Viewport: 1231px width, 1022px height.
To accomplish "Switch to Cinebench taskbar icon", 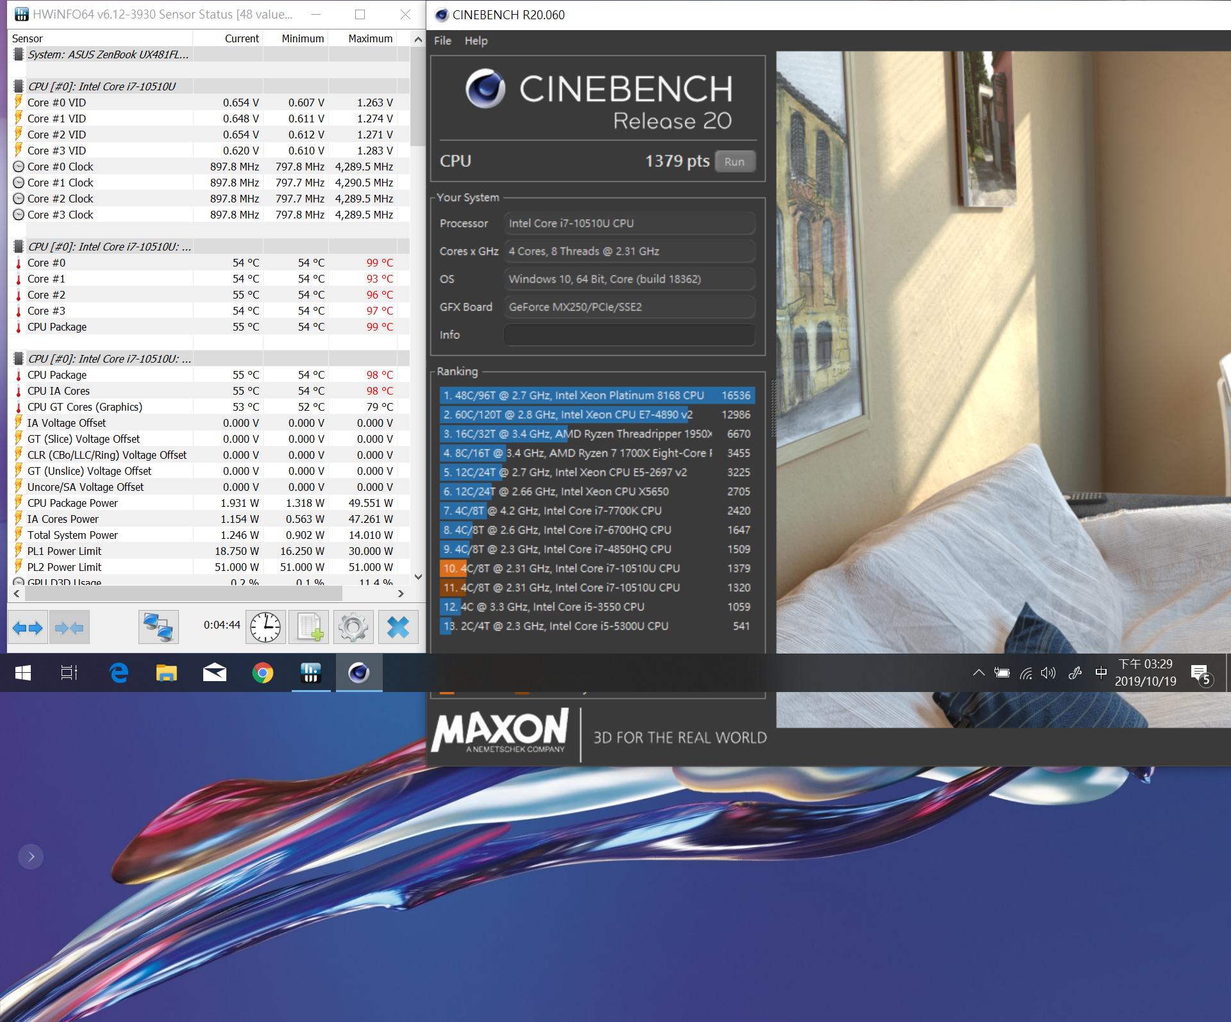I will [x=359, y=673].
